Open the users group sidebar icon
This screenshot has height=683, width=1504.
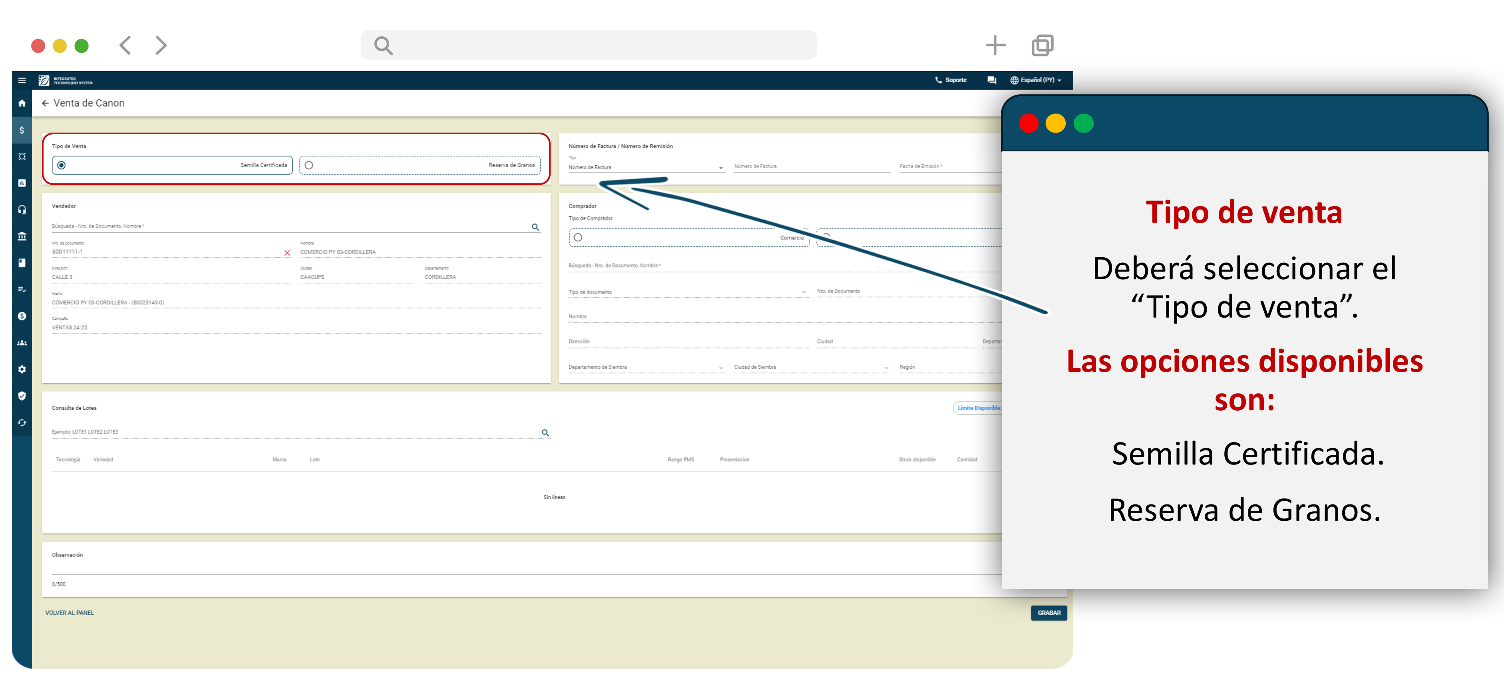22,343
